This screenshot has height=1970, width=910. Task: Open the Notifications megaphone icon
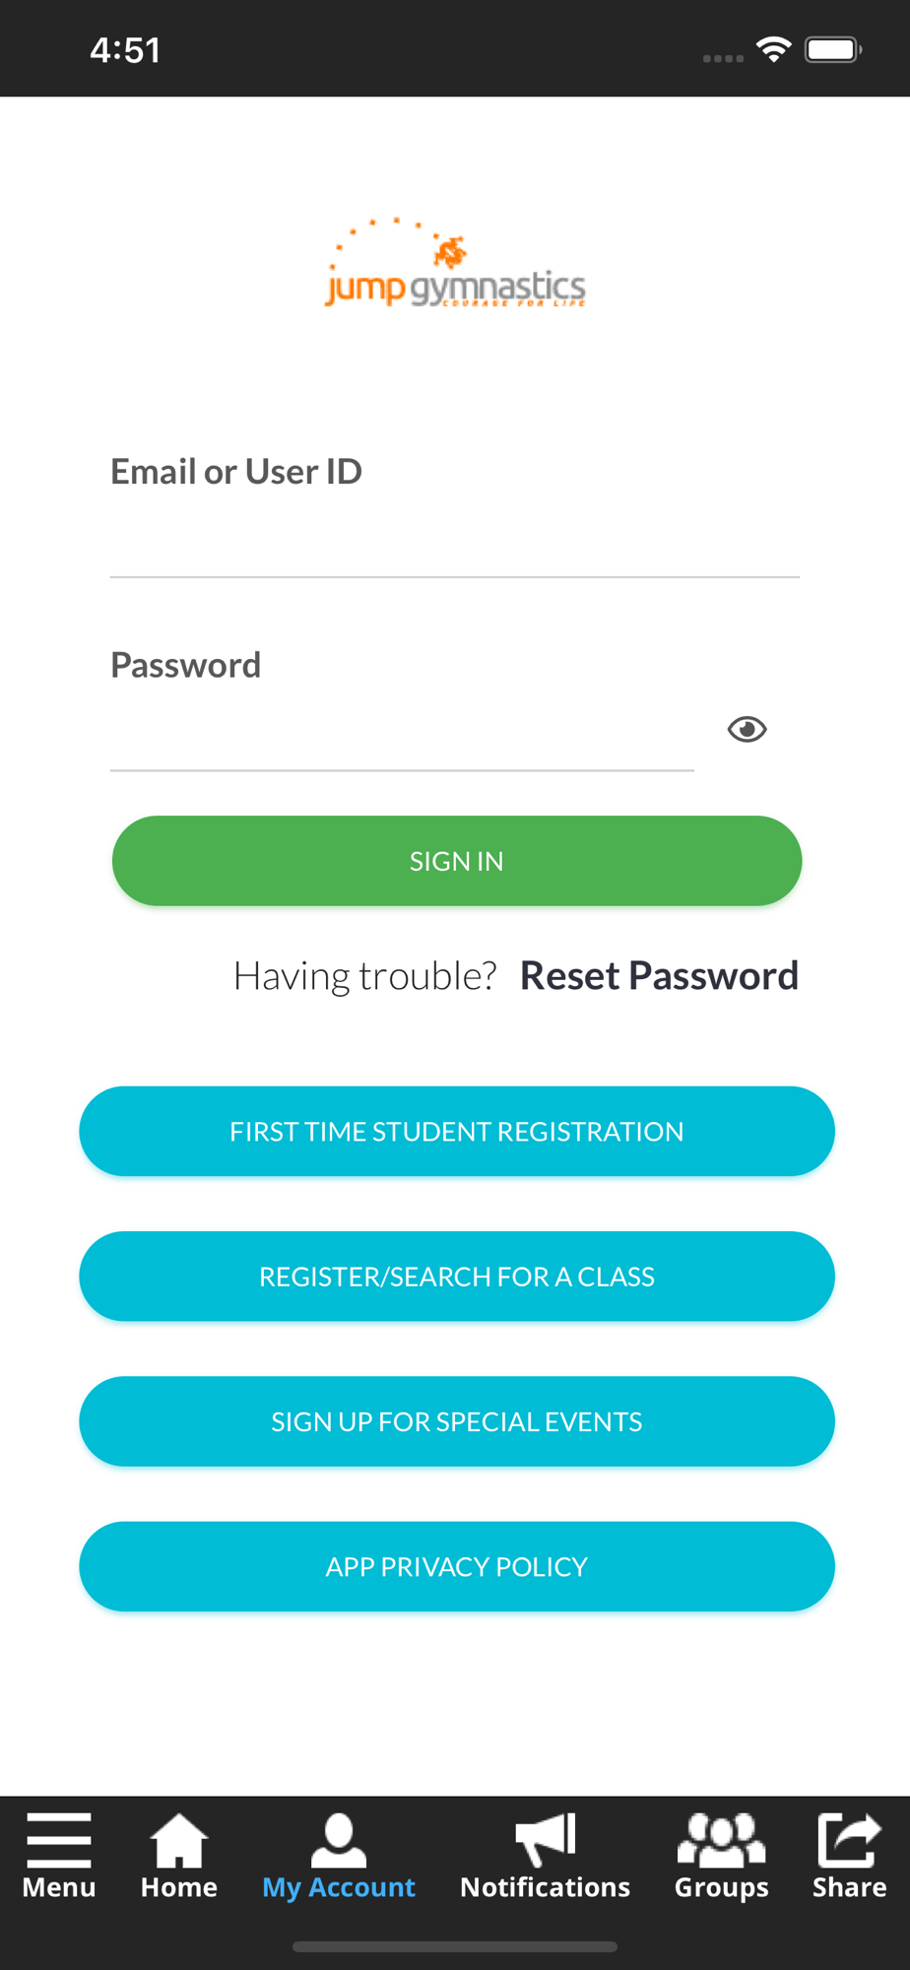(x=546, y=1840)
